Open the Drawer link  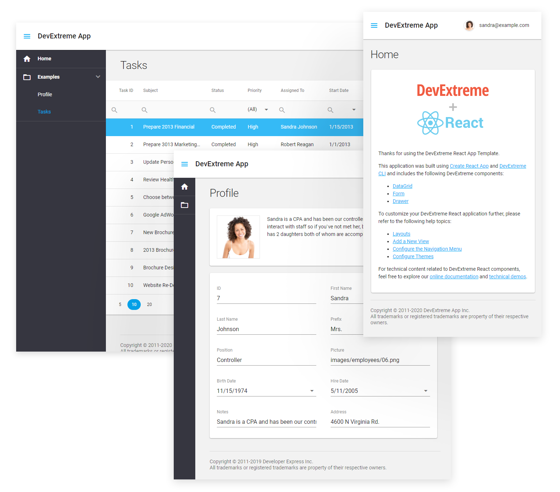401,201
